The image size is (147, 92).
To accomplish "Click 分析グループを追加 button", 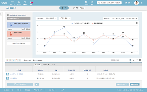I will (19, 43).
